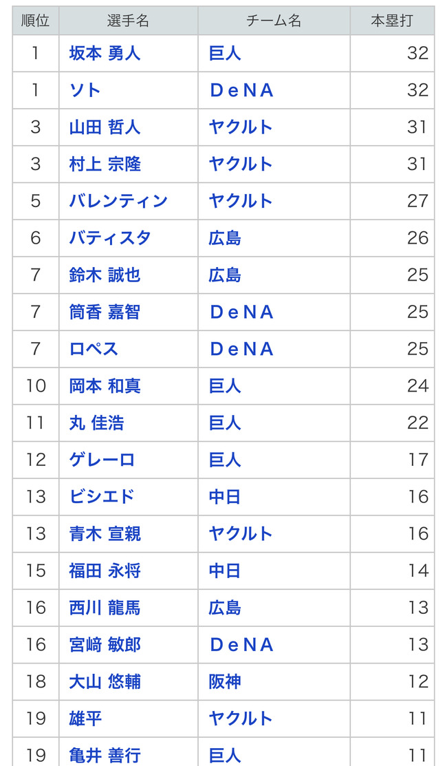447x766 pixels.
Task: Open 阪神 team link for 大山
Action: [x=225, y=681]
